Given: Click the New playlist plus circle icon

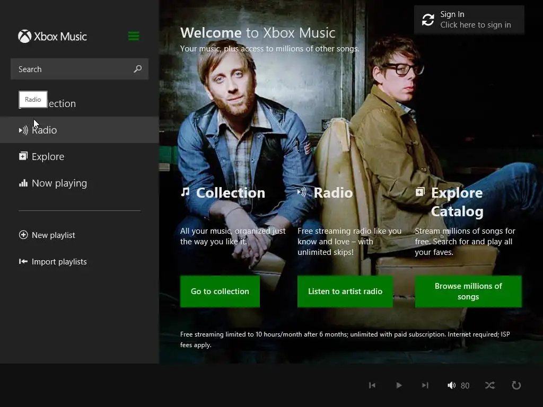Looking at the screenshot, I should coord(23,235).
